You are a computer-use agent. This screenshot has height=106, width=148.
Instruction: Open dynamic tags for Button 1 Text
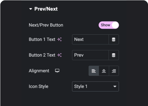pyautogui.click(x=114, y=39)
